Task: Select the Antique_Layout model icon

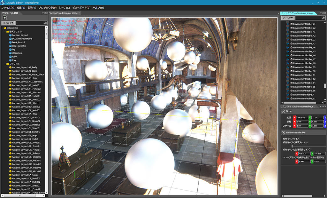Action: [x=10, y=35]
